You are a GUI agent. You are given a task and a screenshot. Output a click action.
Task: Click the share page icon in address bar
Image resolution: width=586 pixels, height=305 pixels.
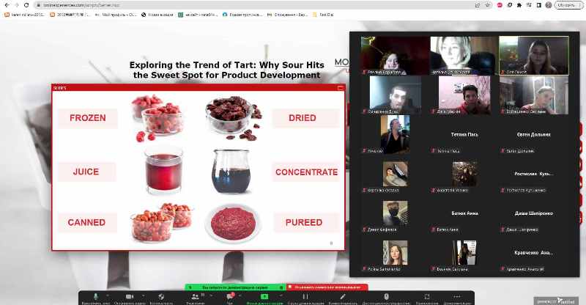click(x=478, y=5)
